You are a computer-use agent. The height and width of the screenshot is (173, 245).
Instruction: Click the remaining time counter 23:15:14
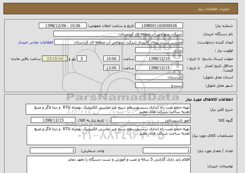pos(55,59)
